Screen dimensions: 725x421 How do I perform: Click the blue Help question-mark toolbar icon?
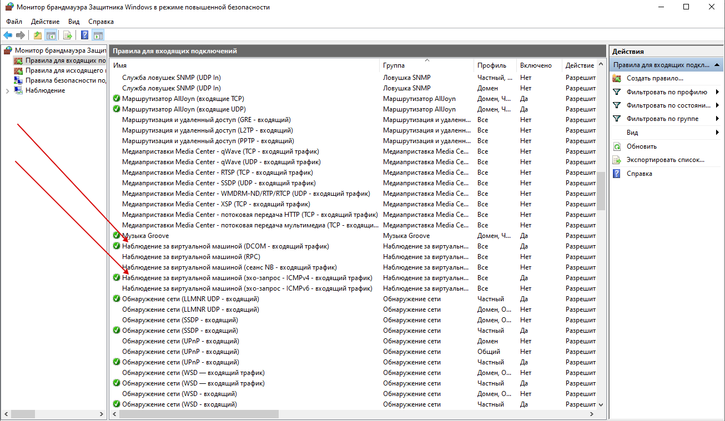point(85,35)
